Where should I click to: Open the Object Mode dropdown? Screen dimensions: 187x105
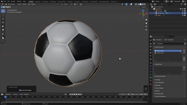[x=11, y=4]
